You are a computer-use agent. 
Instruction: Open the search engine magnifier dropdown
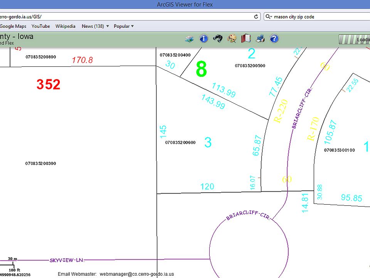coord(269,17)
